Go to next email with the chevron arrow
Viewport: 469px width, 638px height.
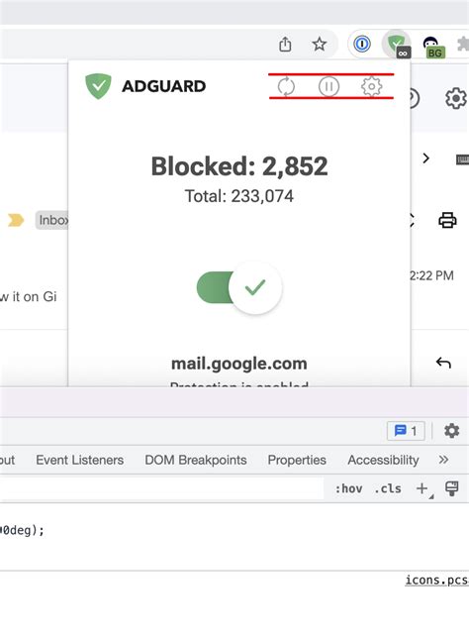425,158
